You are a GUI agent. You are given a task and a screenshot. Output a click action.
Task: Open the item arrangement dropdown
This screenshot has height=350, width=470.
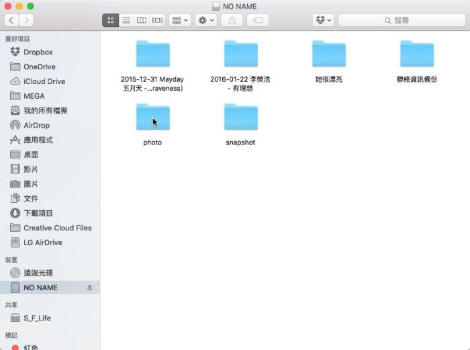[180, 20]
